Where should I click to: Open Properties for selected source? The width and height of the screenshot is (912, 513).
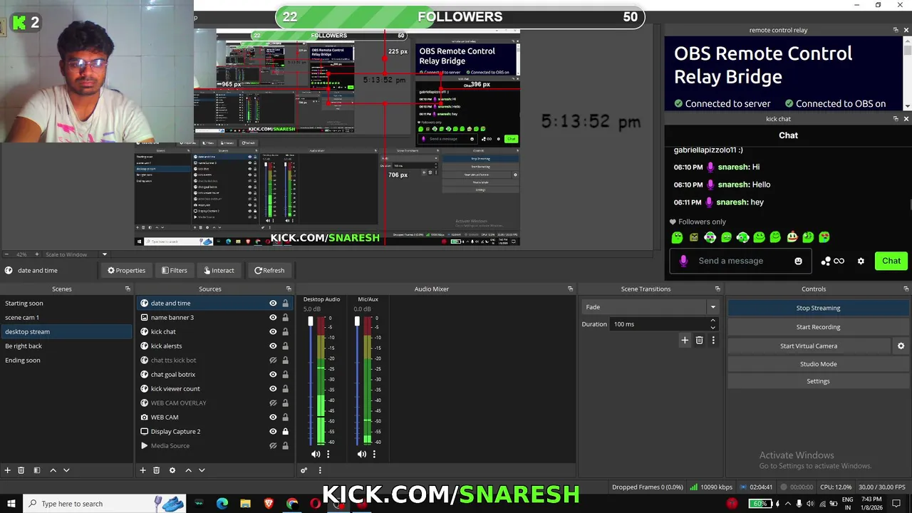point(126,270)
